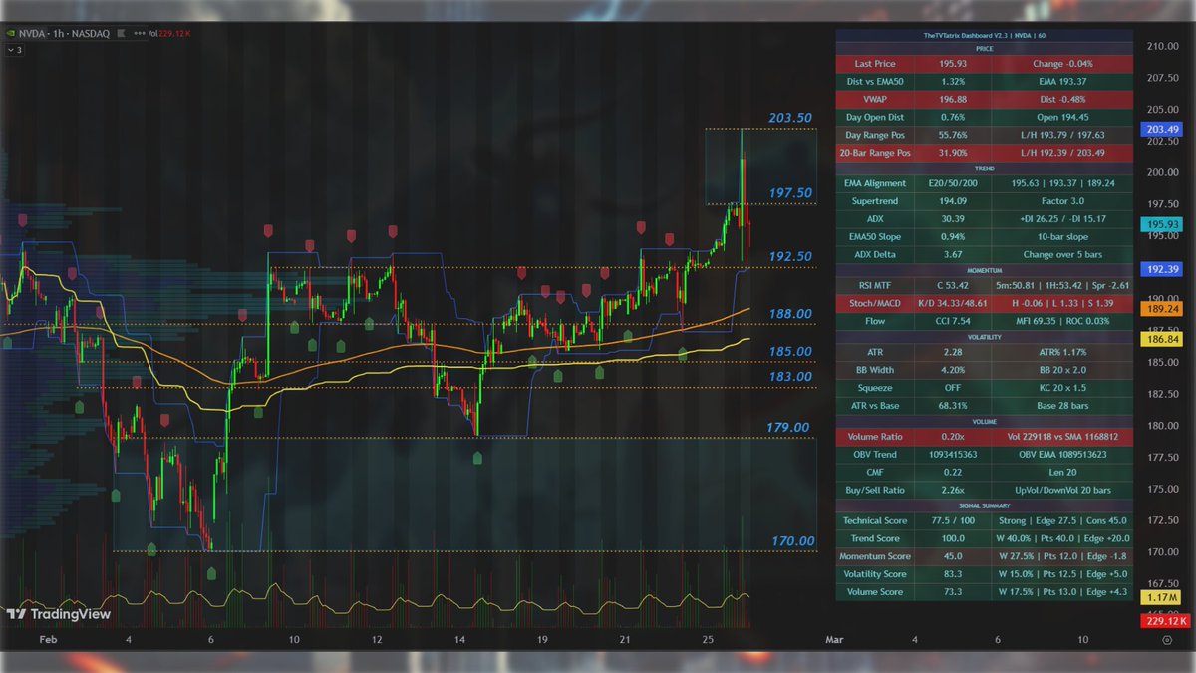Click the Volume Score value 73.3
This screenshot has width=1196, height=673.
coord(952,592)
